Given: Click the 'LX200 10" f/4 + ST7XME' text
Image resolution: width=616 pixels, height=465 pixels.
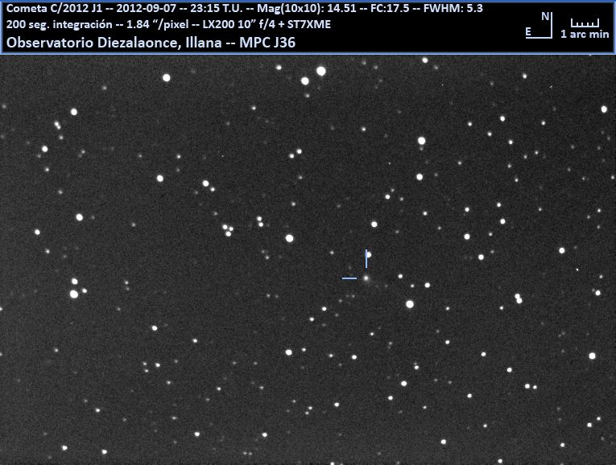Looking at the screenshot, I should [x=267, y=24].
